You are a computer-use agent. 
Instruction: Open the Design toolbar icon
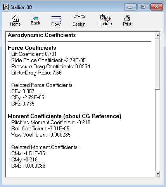coord(79,21)
